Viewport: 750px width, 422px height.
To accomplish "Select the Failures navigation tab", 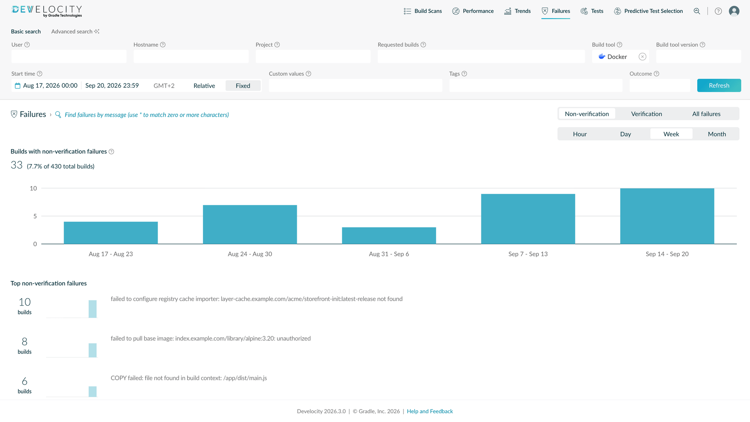I will coord(556,11).
